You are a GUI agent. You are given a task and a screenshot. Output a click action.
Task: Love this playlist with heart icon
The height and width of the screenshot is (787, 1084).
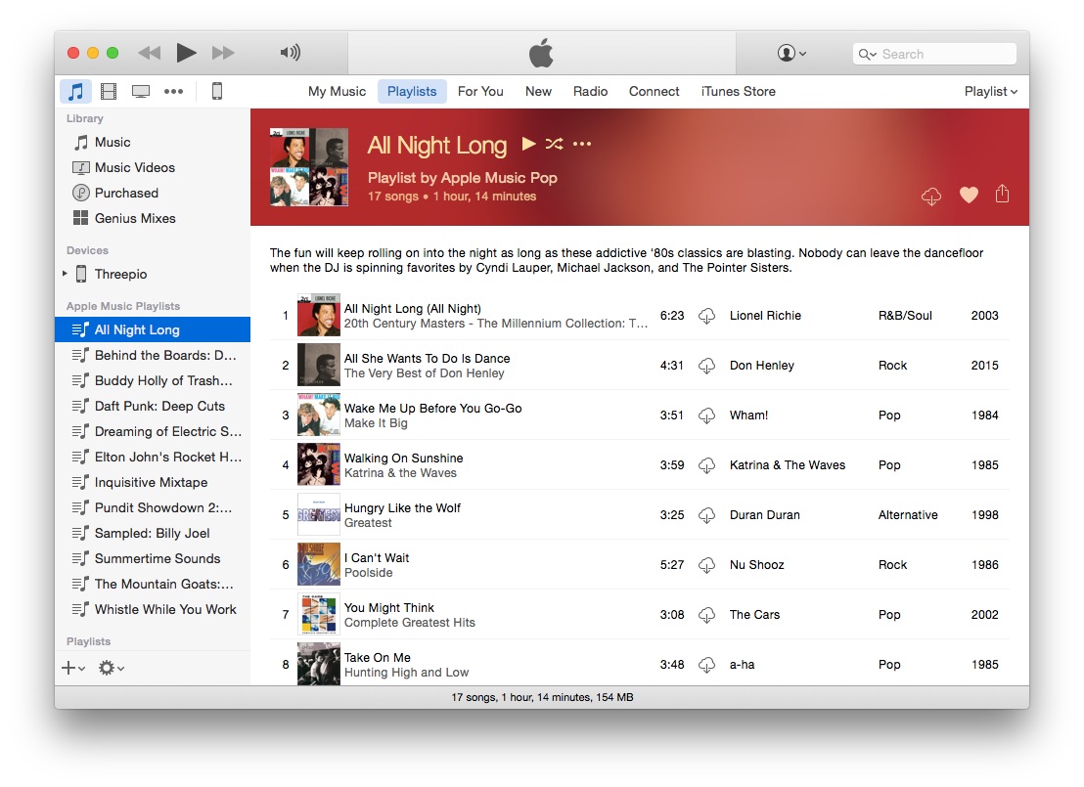pos(969,195)
